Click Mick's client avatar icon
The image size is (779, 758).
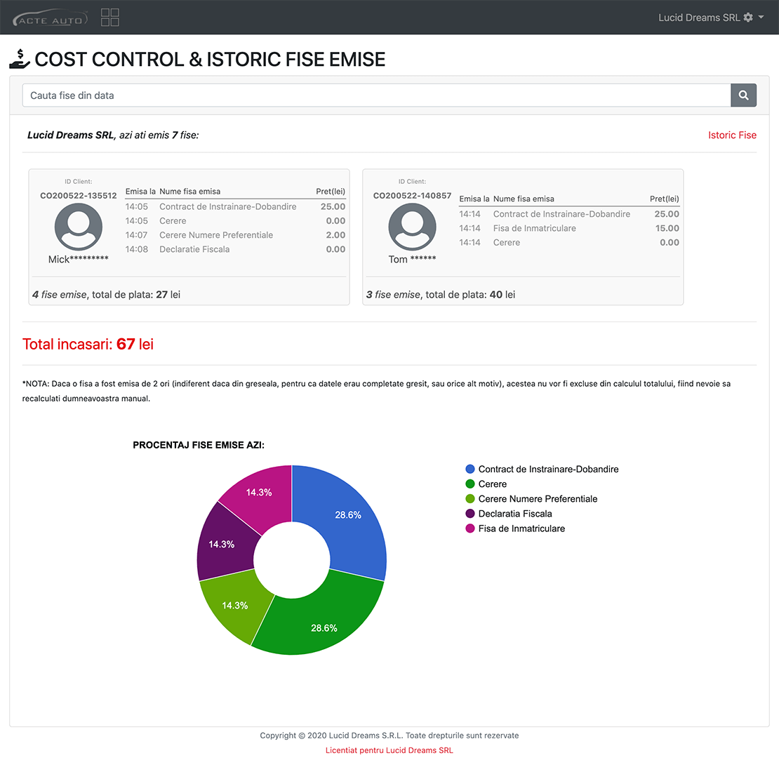point(79,227)
